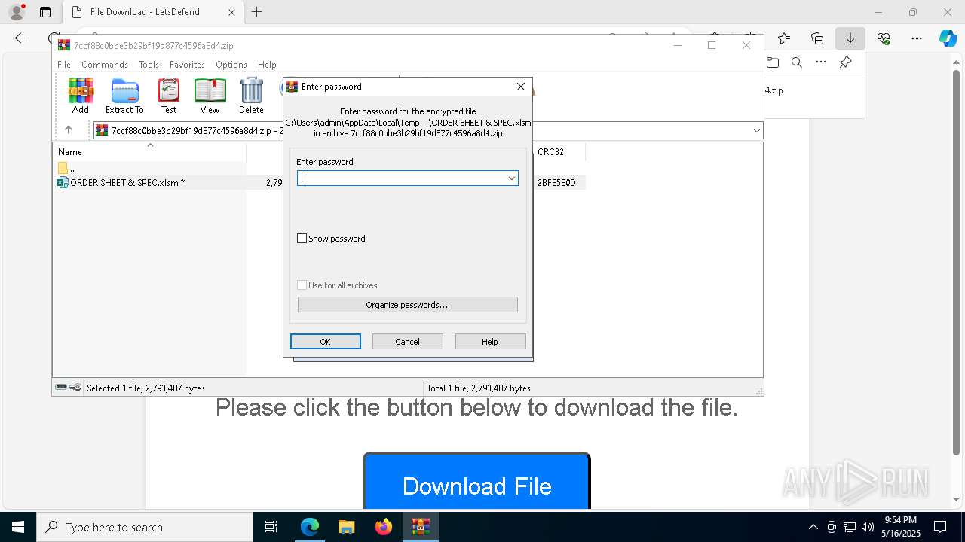Select the parent folder '..' entry
Image resolution: width=965 pixels, height=542 pixels.
68,169
